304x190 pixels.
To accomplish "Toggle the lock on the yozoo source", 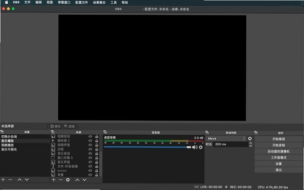I will [x=97, y=171].
